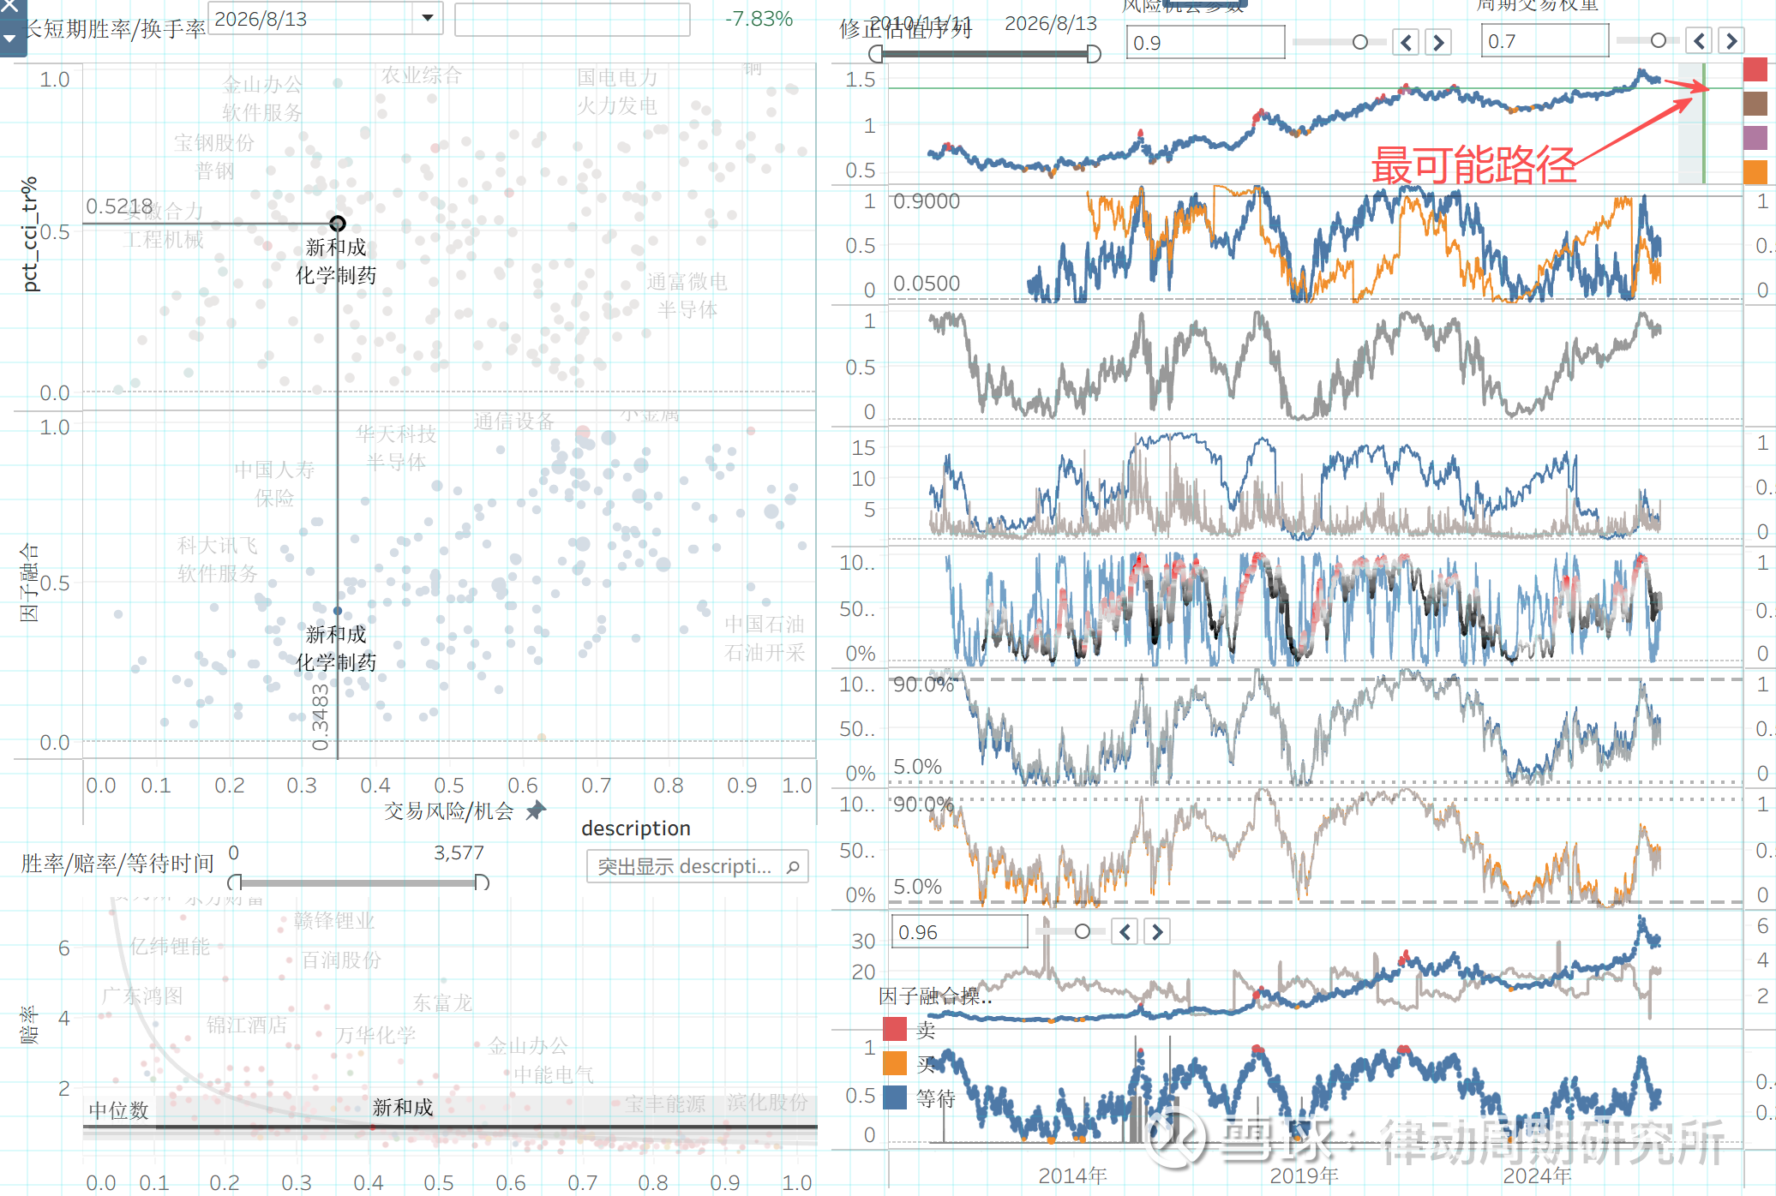
Task: Click the 0.96 parameter input box
Action: click(x=960, y=932)
